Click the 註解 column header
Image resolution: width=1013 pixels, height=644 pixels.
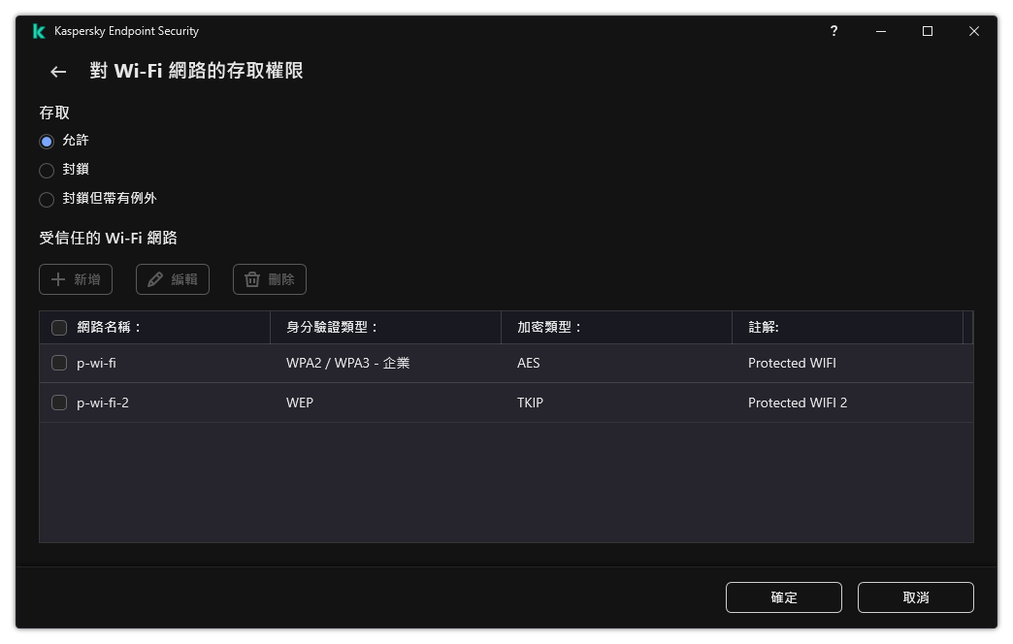point(764,328)
